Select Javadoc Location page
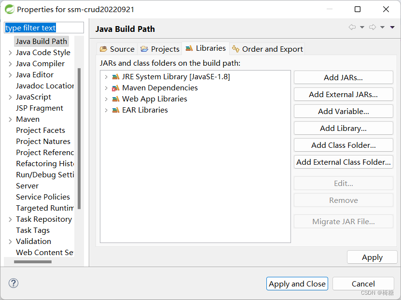Screen dimensions: 401x300 pos(45,86)
